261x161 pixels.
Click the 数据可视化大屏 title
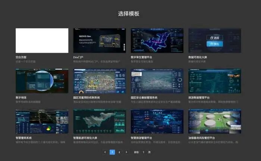click(198, 57)
